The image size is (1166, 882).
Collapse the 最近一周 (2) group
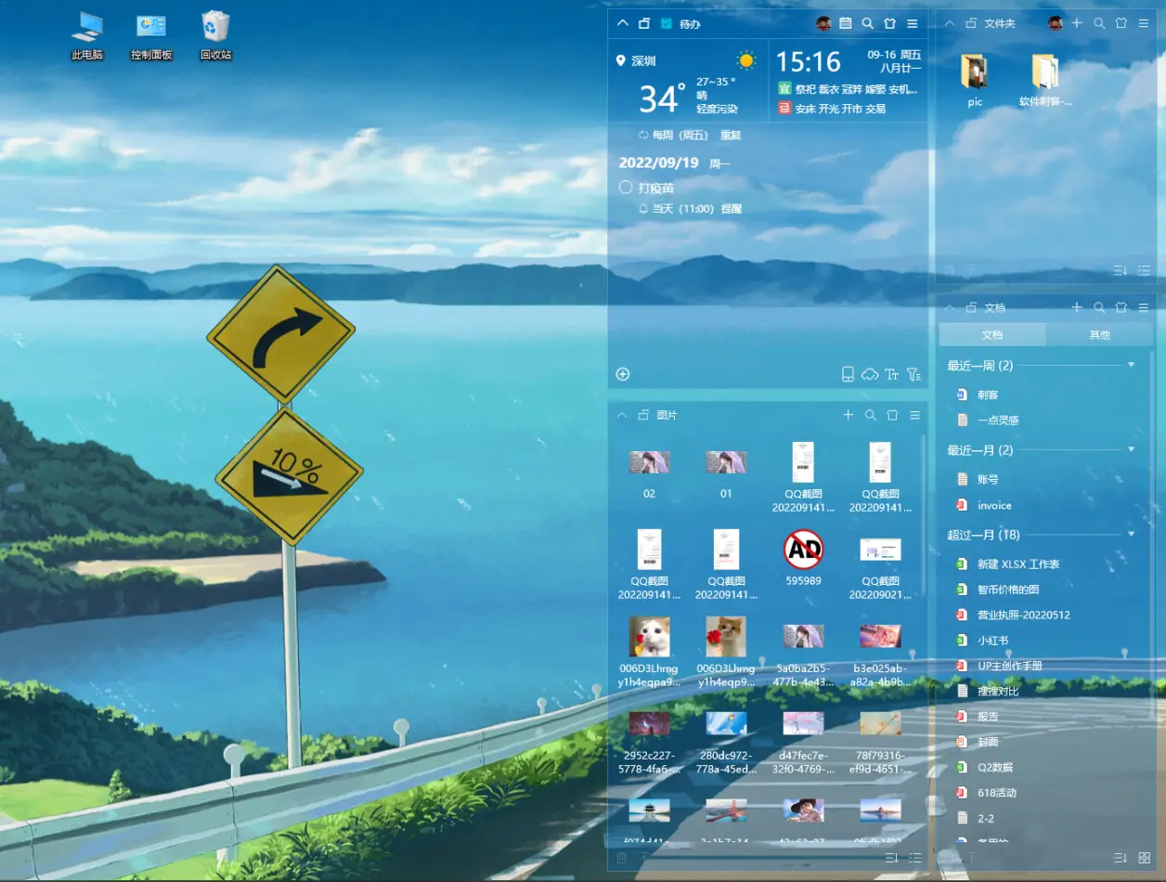coord(1131,365)
